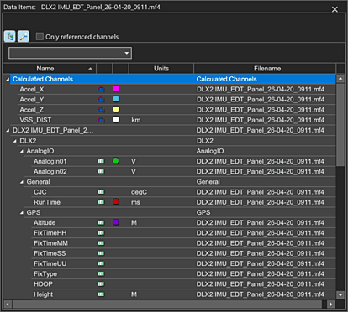Click the signal icon of FixTimeHH
Screen dimensions: 348x312
101,232
